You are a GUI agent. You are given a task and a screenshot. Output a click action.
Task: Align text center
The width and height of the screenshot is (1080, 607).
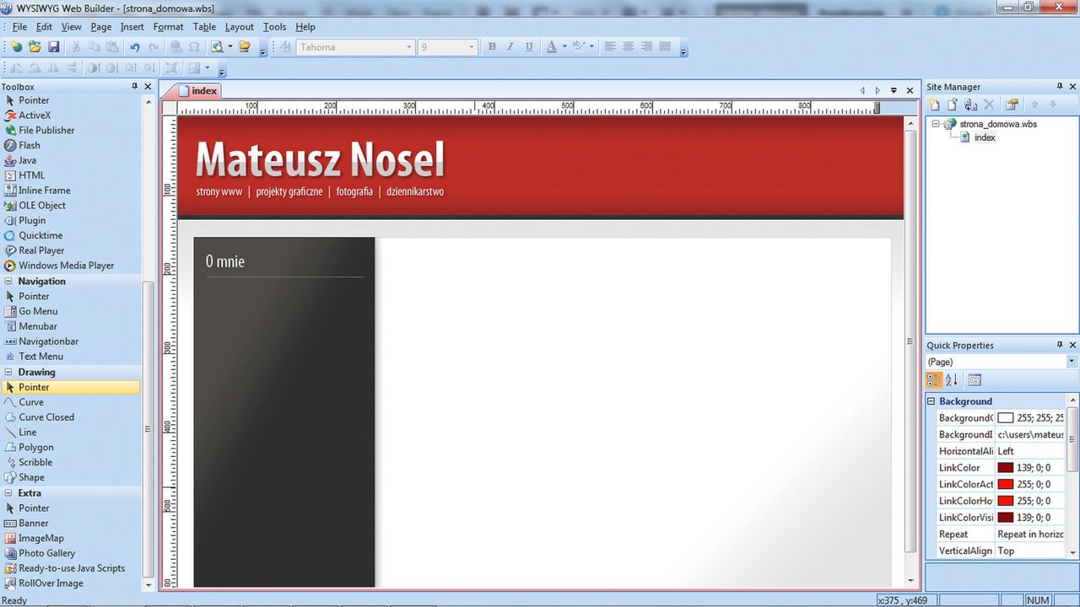click(x=629, y=47)
